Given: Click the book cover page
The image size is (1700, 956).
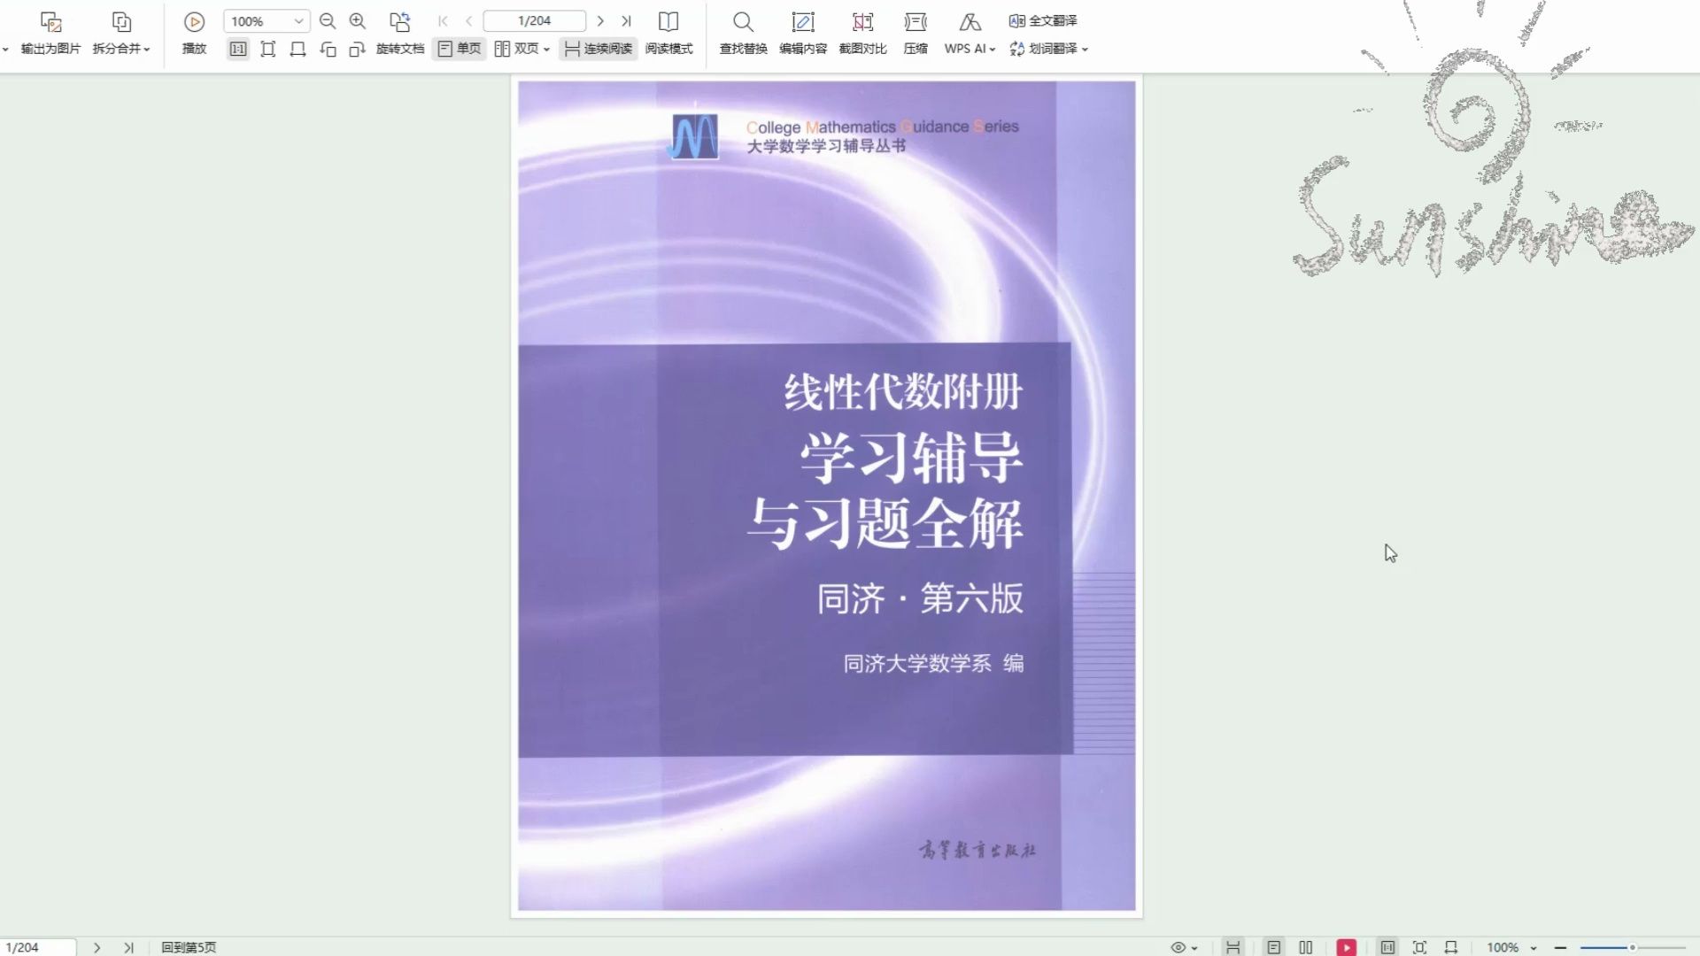Looking at the screenshot, I should tap(826, 496).
